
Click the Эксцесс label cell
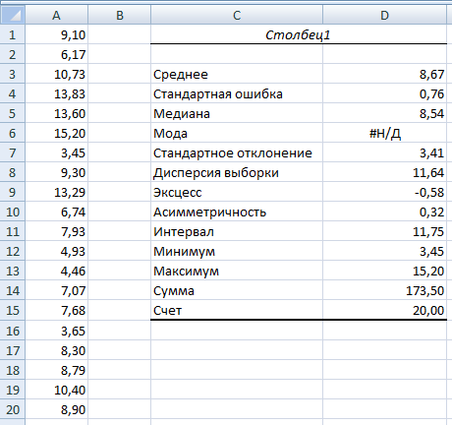(237, 192)
